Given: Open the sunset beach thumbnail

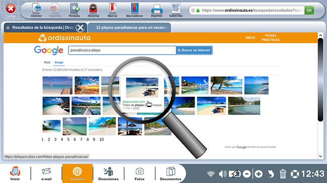Looking at the screenshot, I should pyautogui.click(x=87, y=85).
